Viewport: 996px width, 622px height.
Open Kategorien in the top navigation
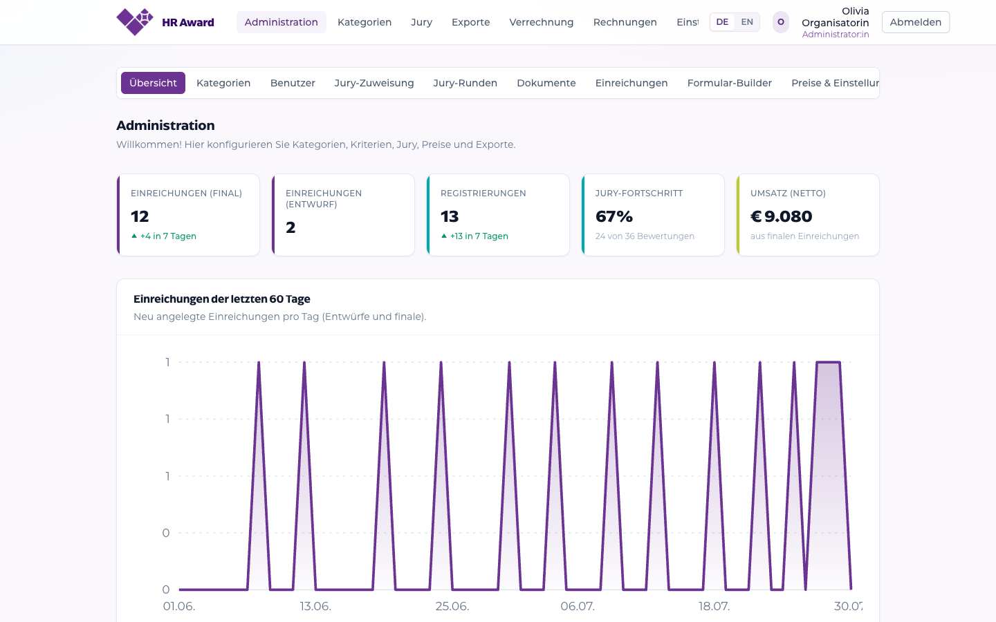click(365, 22)
